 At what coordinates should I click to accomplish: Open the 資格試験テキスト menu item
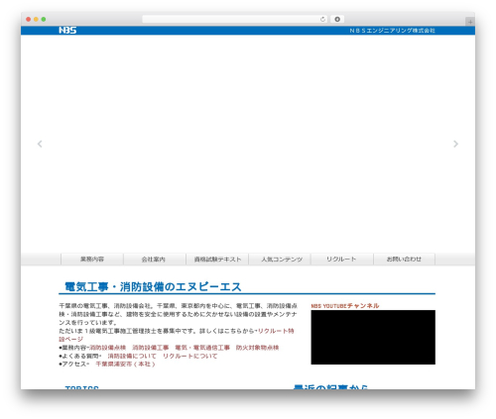(217, 260)
